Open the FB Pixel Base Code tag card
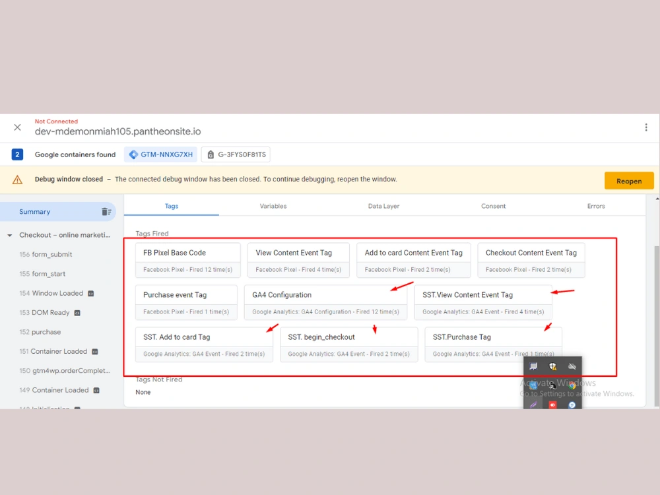Screen dimensions: 660x495 187,260
